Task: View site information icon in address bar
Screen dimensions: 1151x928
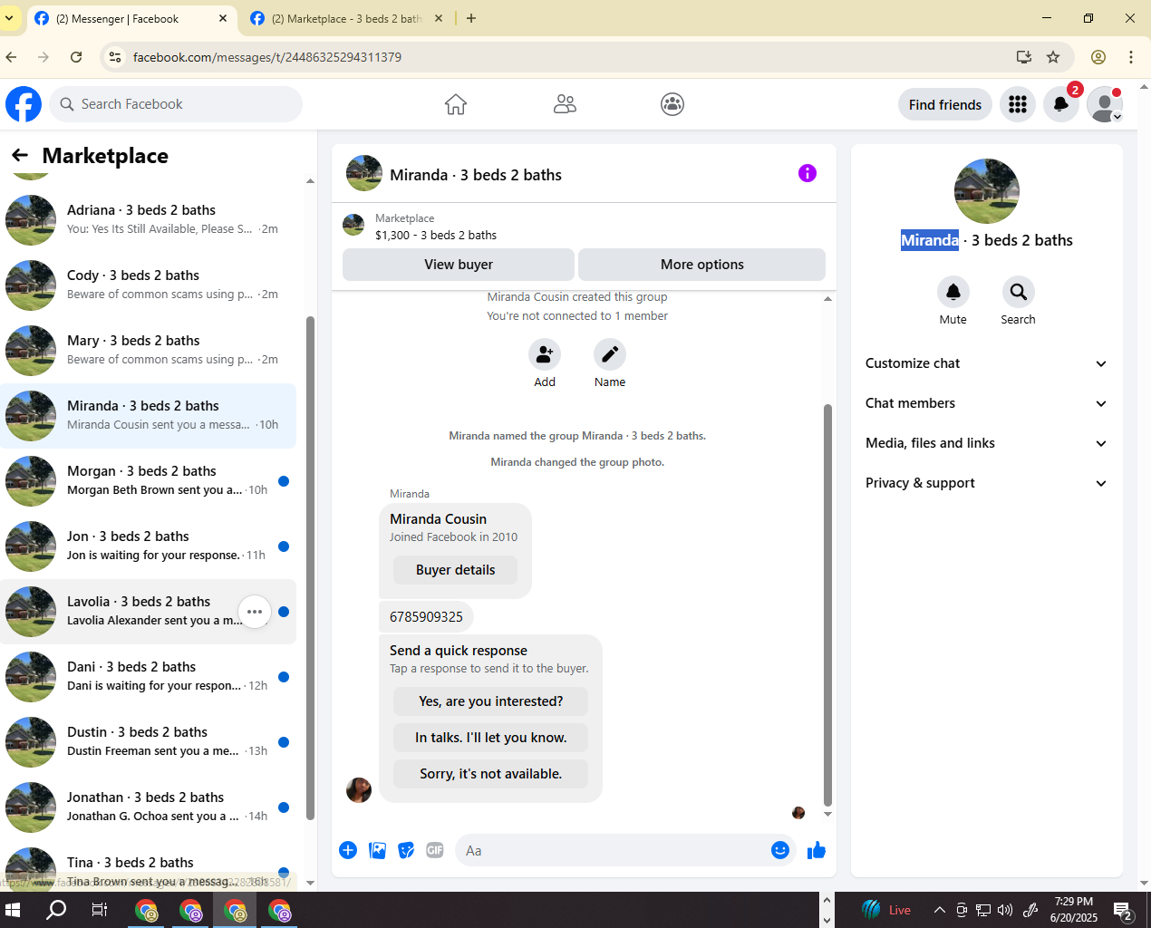Action: (x=114, y=57)
